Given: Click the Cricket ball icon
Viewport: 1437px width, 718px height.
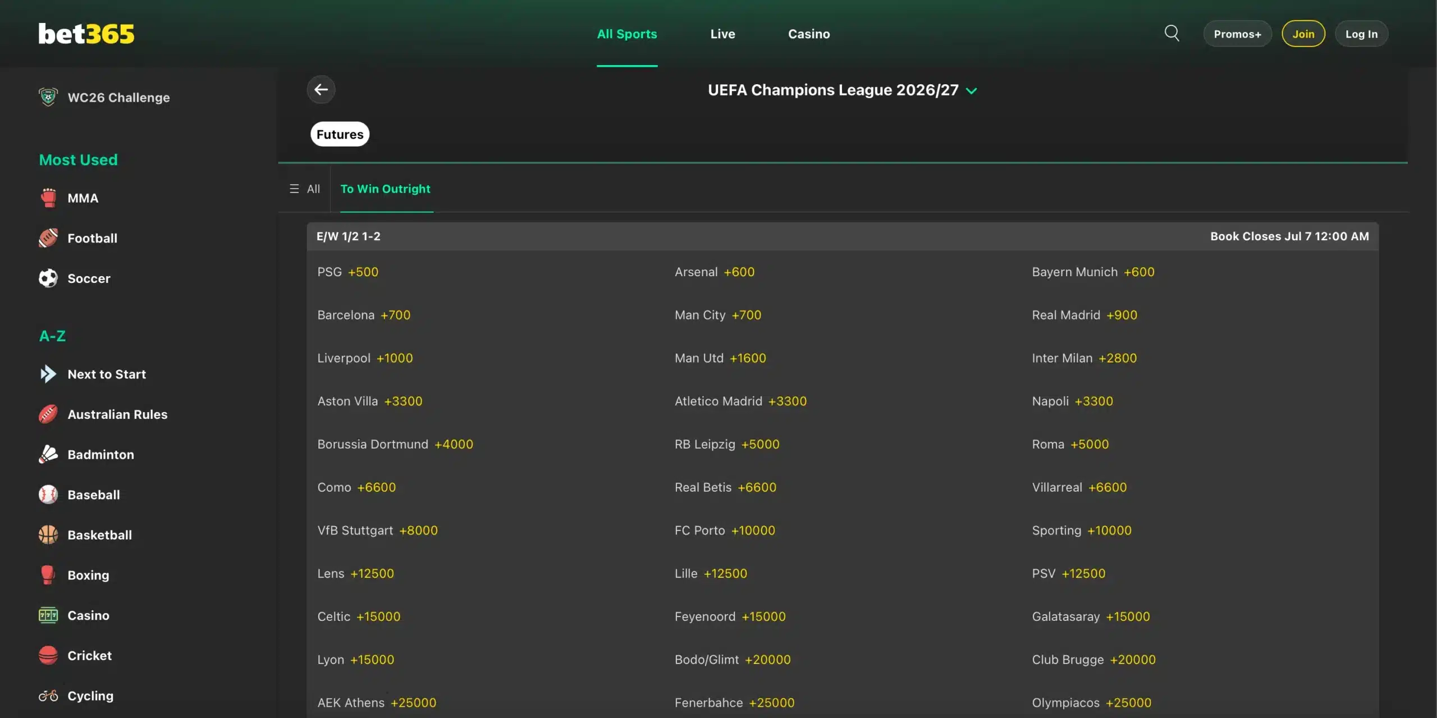Looking at the screenshot, I should coord(48,655).
